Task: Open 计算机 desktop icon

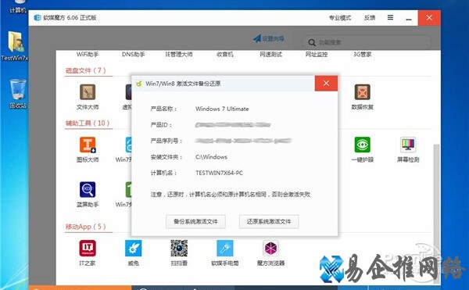Action: pyautogui.click(x=18, y=6)
